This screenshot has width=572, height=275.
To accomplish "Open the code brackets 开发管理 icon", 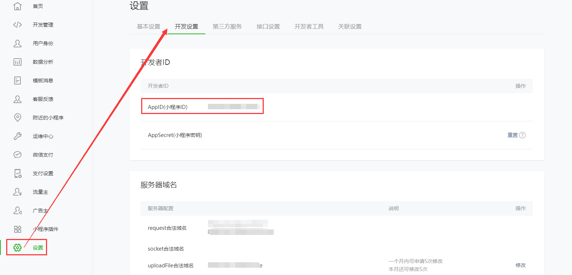I will 18,25.
